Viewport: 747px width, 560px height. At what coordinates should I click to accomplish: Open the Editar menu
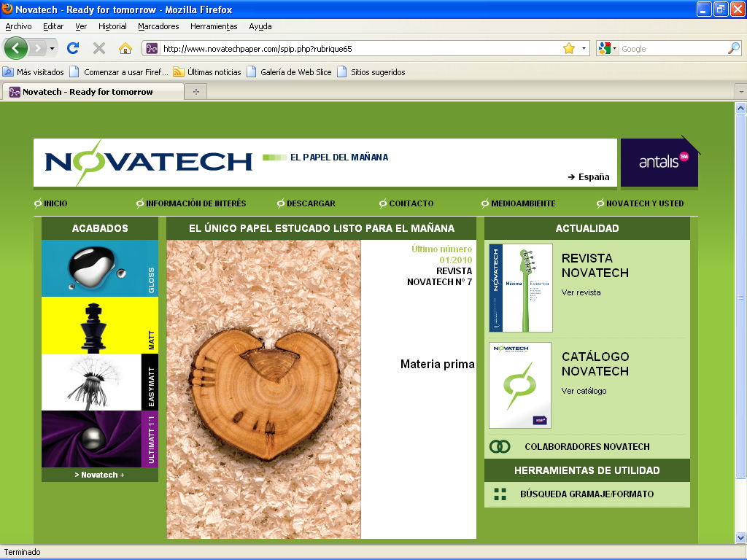tap(53, 26)
